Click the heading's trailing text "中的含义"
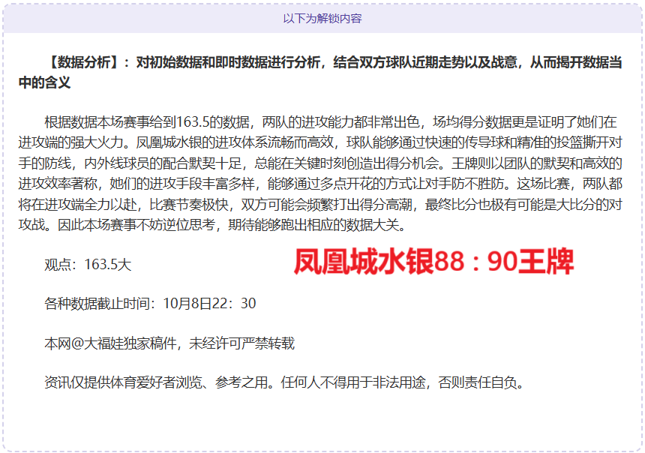Image resolution: width=645 pixels, height=453 pixels. coord(44,82)
